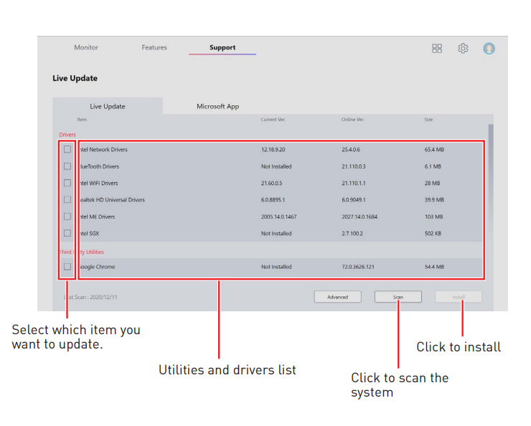Check the Intel Network Drivers checkbox
Screen dimensions: 531x426
point(67,149)
